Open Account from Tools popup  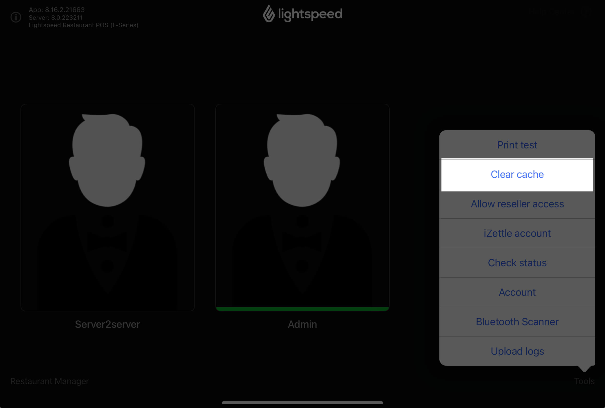coord(517,292)
